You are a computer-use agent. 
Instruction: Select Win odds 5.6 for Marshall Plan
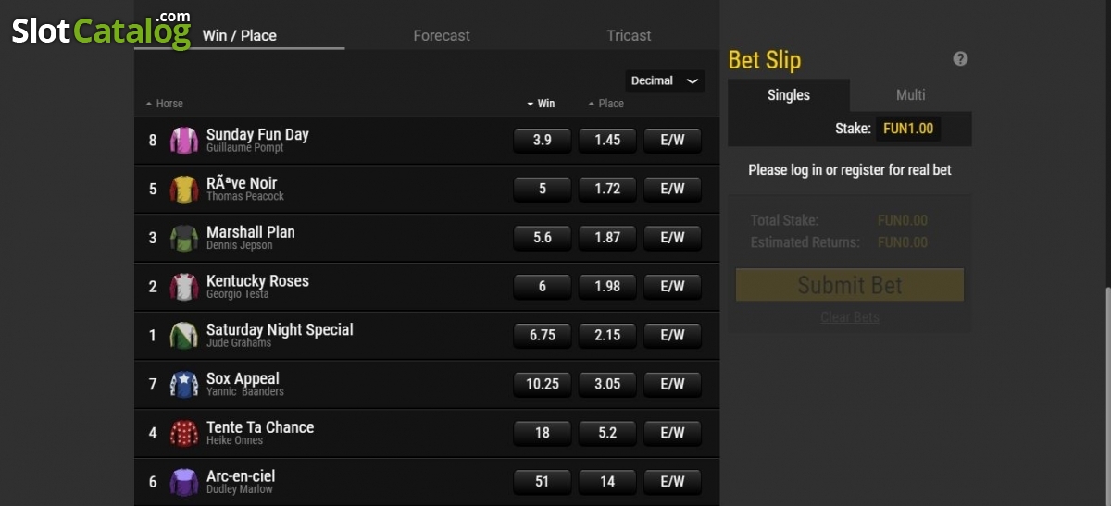tap(543, 238)
